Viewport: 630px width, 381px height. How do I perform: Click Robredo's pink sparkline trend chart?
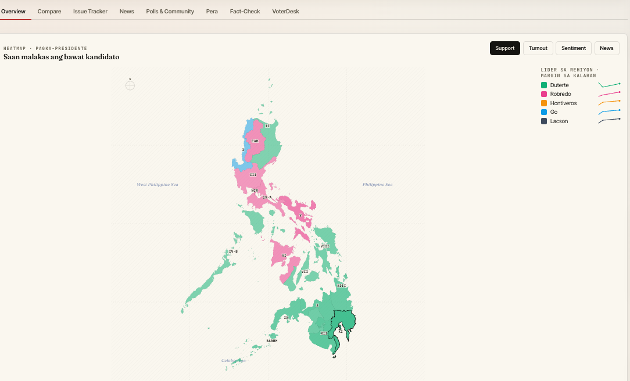pos(609,94)
